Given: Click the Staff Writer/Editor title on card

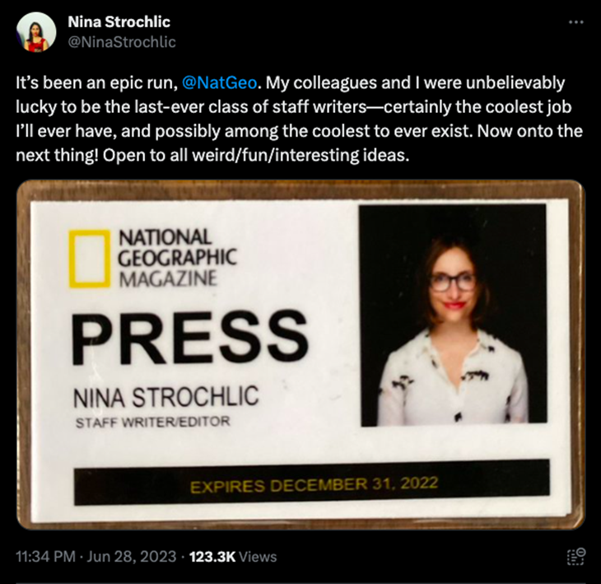Looking at the screenshot, I should pos(152,423).
